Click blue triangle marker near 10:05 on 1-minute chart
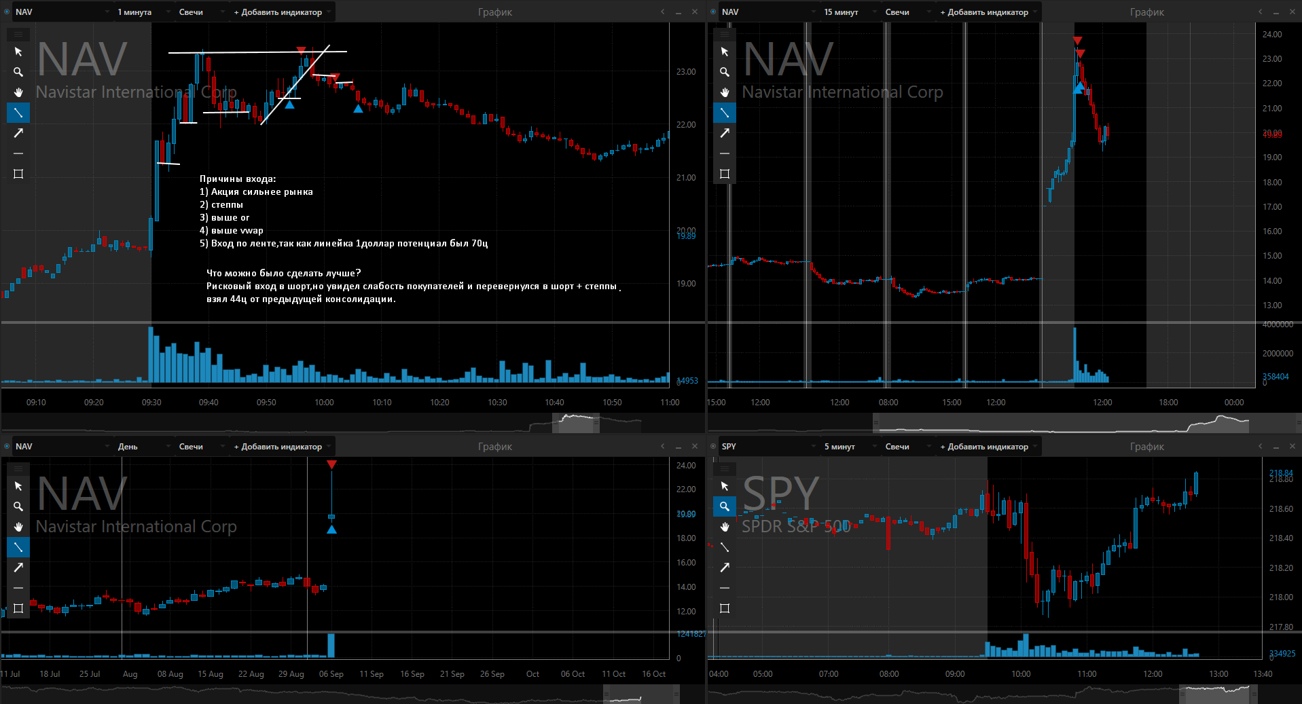The image size is (1302, 704). click(x=359, y=109)
